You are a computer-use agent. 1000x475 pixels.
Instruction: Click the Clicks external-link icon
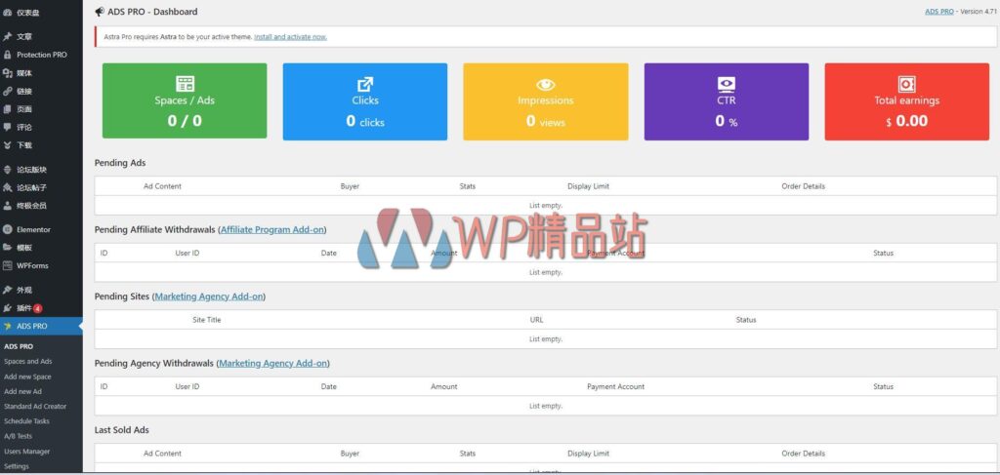365,84
